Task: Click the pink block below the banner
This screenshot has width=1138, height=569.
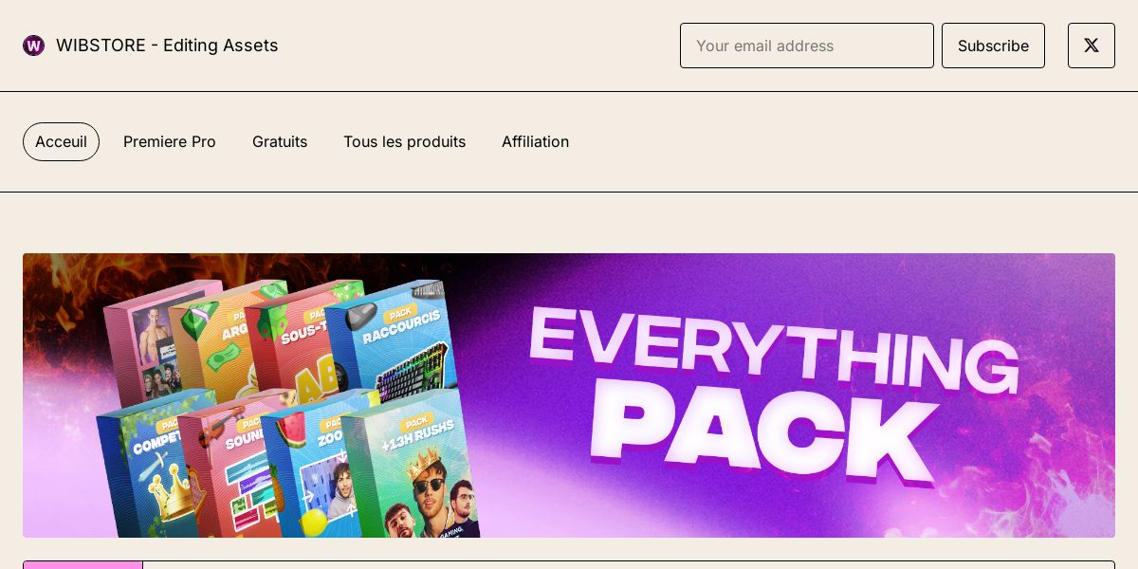Action: (83, 565)
